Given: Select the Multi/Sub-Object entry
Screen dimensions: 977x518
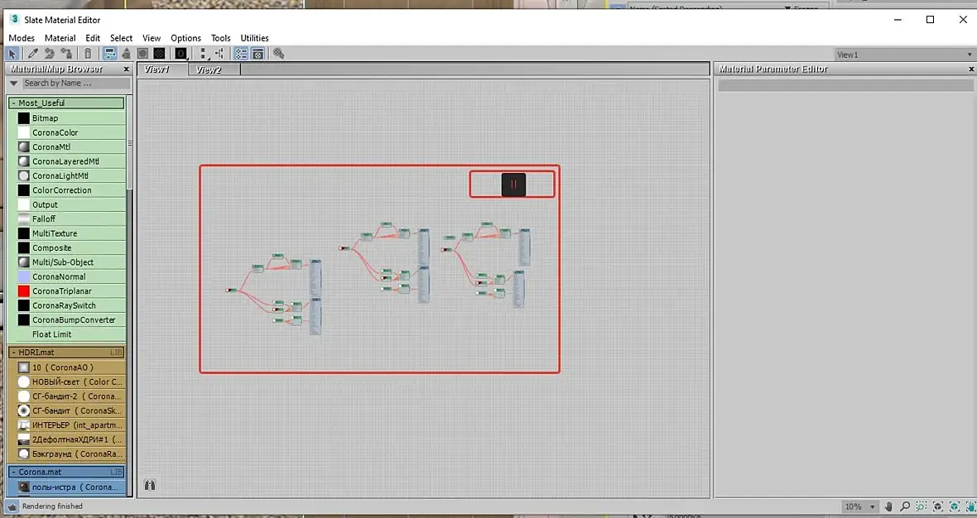Looking at the screenshot, I should click(x=70, y=262).
